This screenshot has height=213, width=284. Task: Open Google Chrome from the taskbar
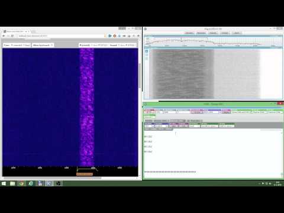point(21,183)
